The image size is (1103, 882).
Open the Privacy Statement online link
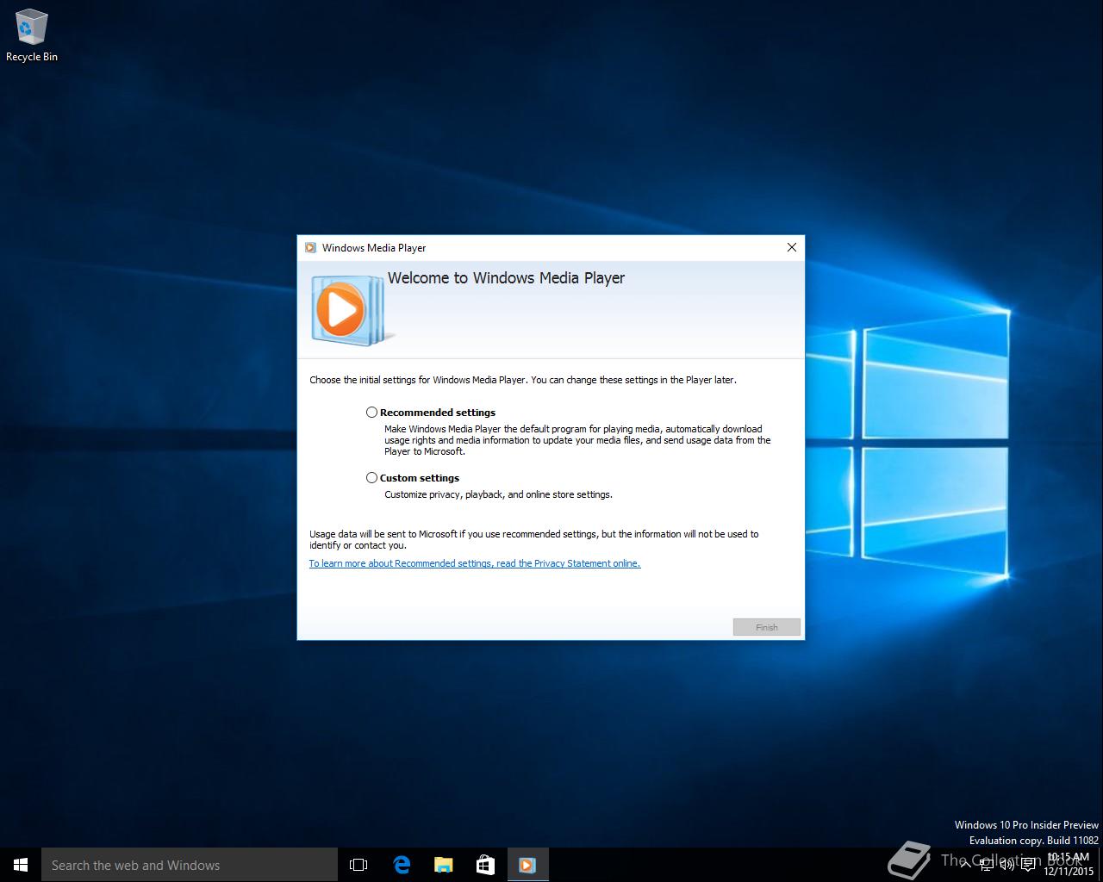[x=475, y=563]
